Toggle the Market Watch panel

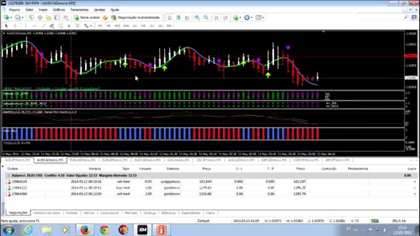[x=31, y=18]
